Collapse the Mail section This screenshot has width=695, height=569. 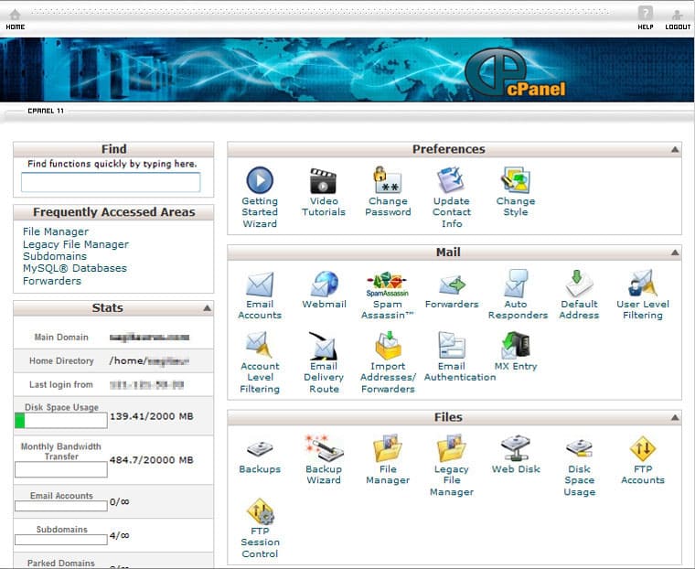[x=675, y=252]
